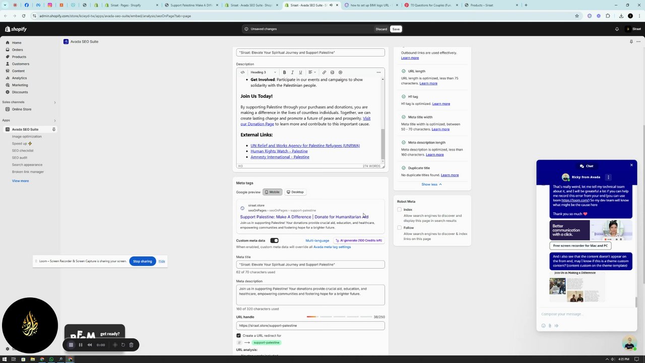Collapse checklist with Show less
Screen dimensions: 645x363
click(x=431, y=185)
